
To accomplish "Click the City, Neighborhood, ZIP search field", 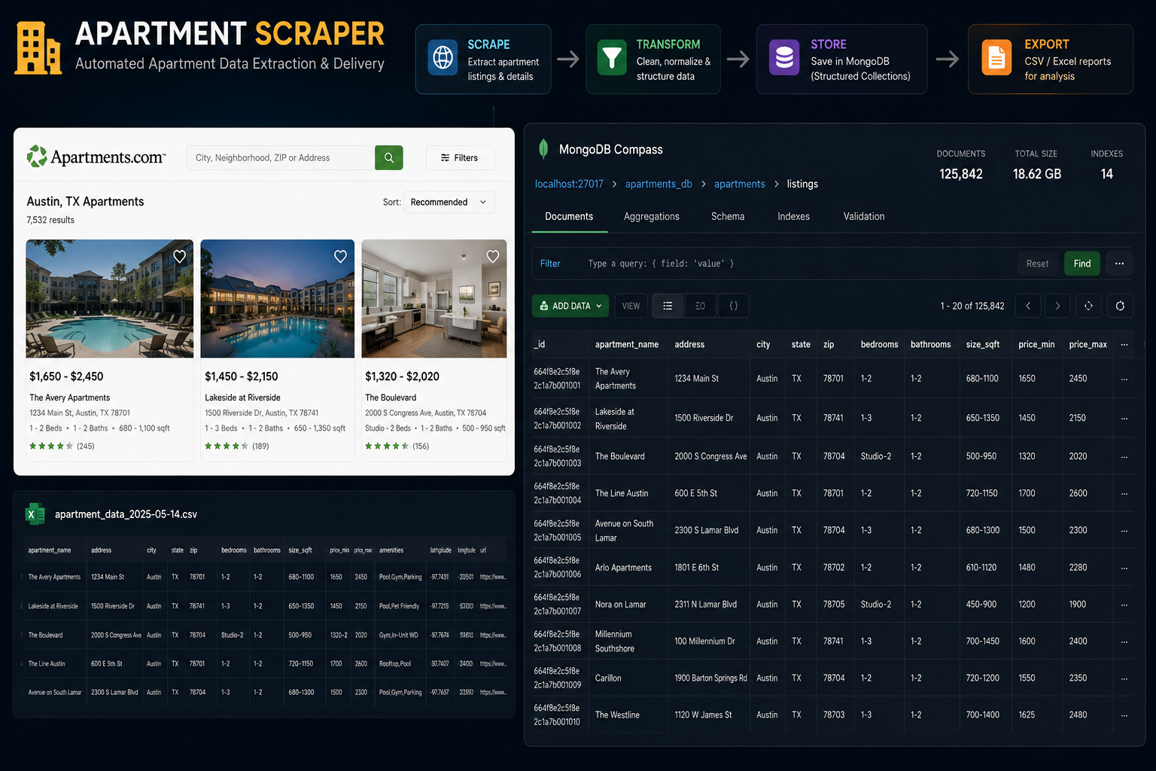I will (x=281, y=157).
